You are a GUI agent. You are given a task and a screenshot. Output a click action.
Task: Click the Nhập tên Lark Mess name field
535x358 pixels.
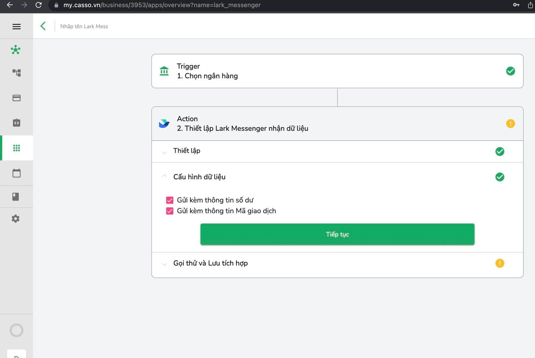click(84, 26)
